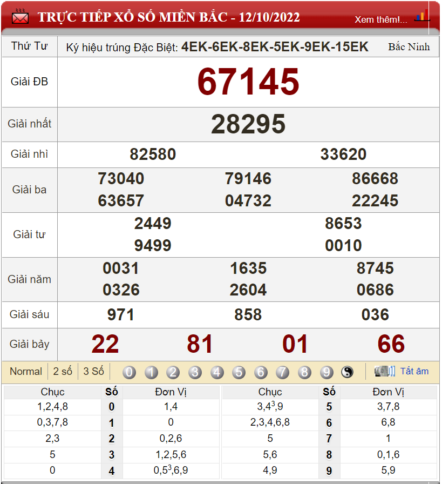Viewport: 442px width, 484px height.
Task: Select the number 3 ball filter
Action: 195,372
